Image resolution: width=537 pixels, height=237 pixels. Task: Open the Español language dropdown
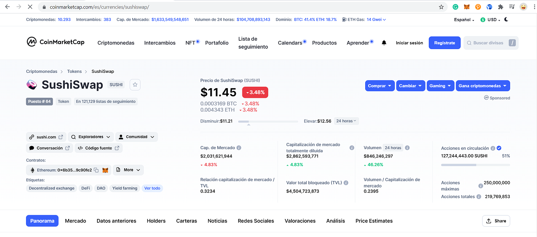click(464, 20)
